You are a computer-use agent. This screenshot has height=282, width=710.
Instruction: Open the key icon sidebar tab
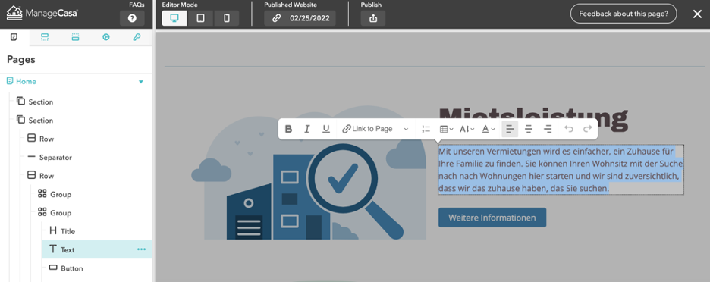pyautogui.click(x=137, y=37)
